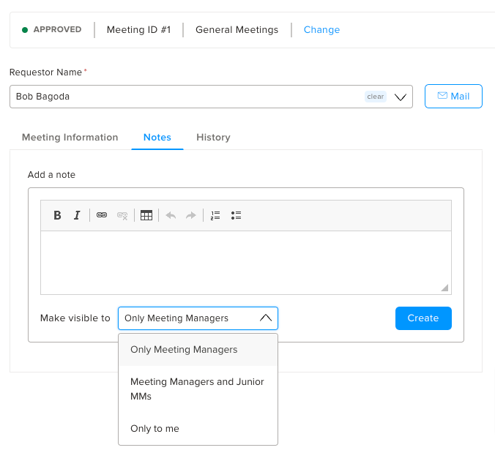Click in the note text area
Viewport: 495px width, 453px height.
(x=246, y=263)
